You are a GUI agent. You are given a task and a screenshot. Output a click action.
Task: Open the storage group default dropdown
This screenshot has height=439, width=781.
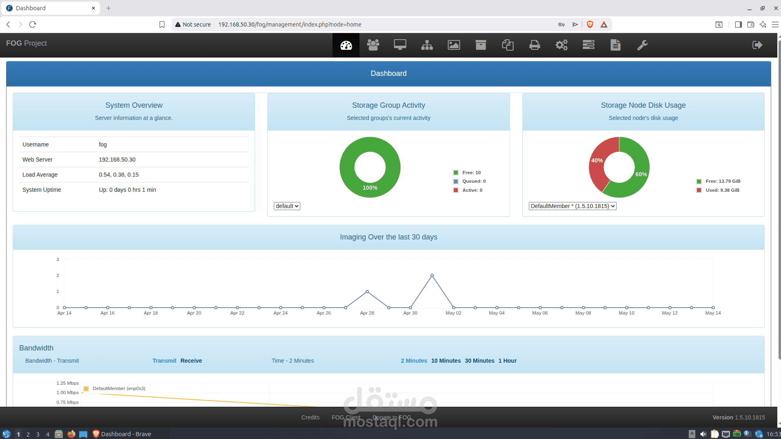tap(287, 206)
